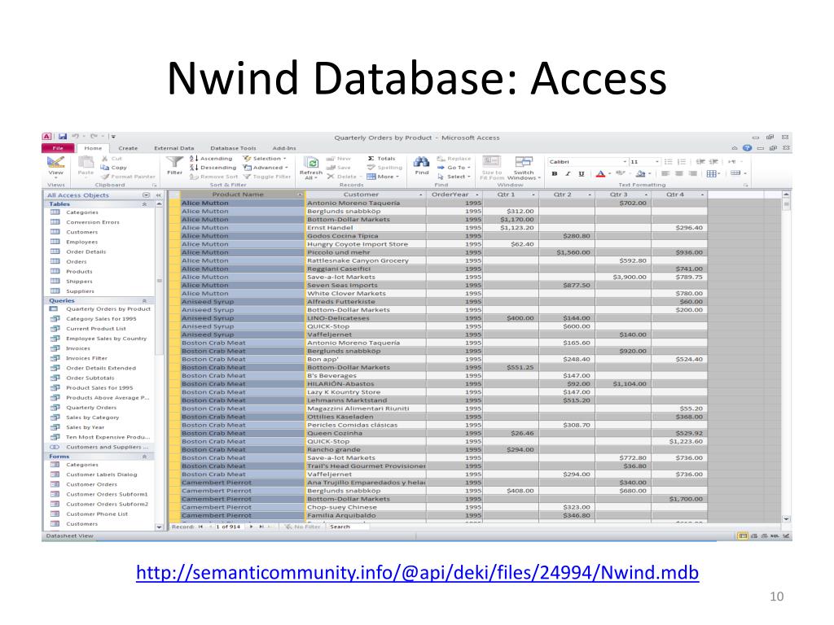
Task: Click the Go To arrow icon
Action: 441,168
